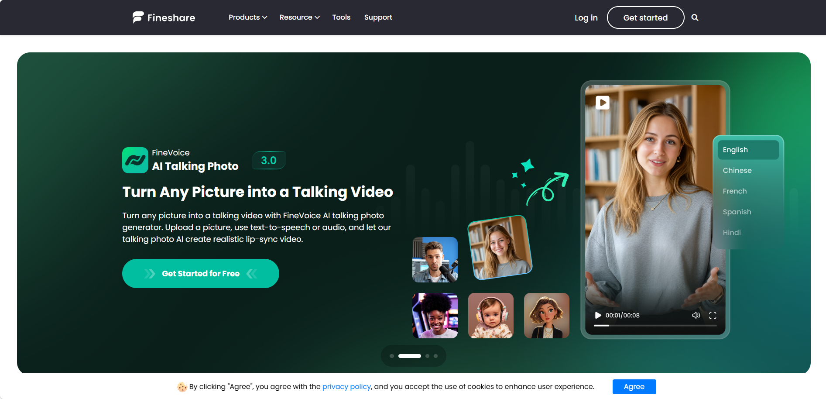Open the privacy policy link
The width and height of the screenshot is (826, 399).
click(x=346, y=387)
